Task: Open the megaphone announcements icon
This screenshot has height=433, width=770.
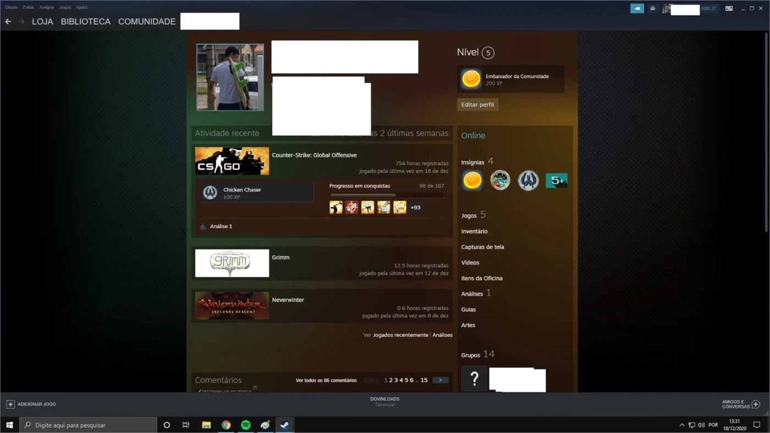Action: (637, 8)
